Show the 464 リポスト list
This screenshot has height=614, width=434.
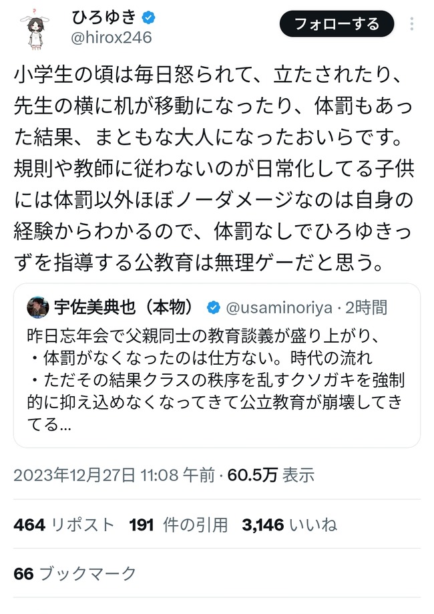(x=64, y=524)
